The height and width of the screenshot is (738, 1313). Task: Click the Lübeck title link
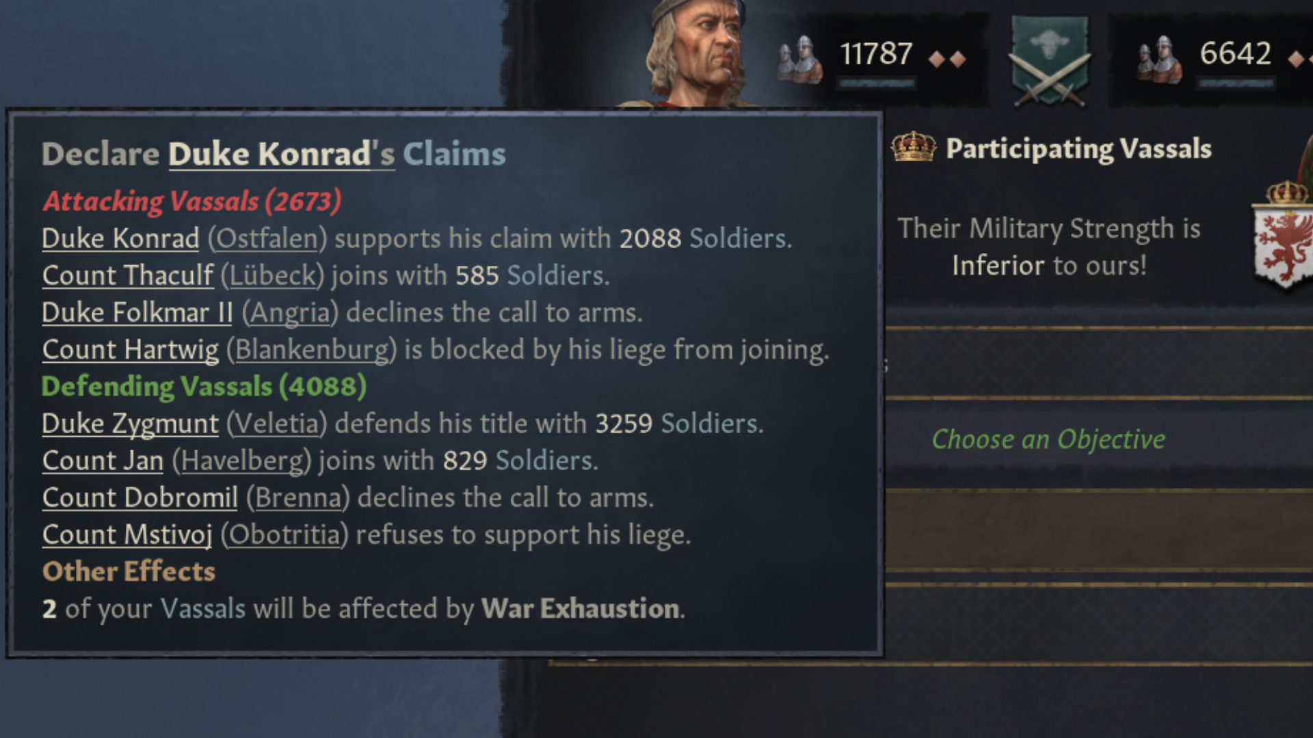pyautogui.click(x=272, y=275)
